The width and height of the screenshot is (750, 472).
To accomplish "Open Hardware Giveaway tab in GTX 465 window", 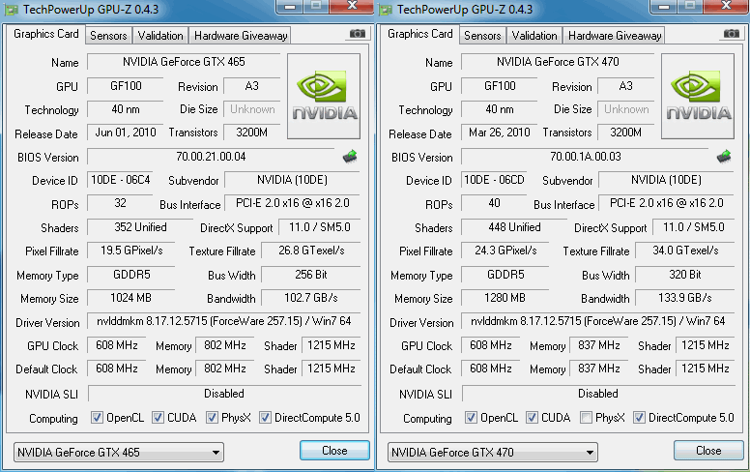I will pyautogui.click(x=241, y=36).
